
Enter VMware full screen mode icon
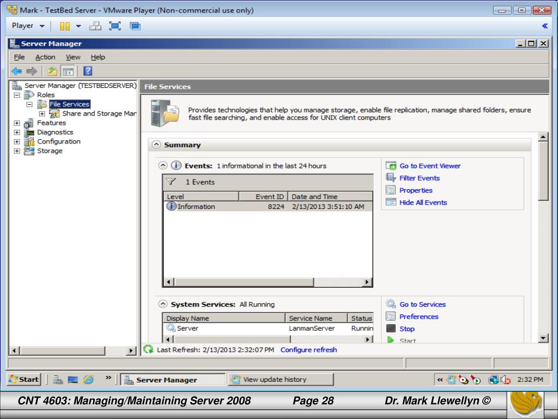click(114, 26)
